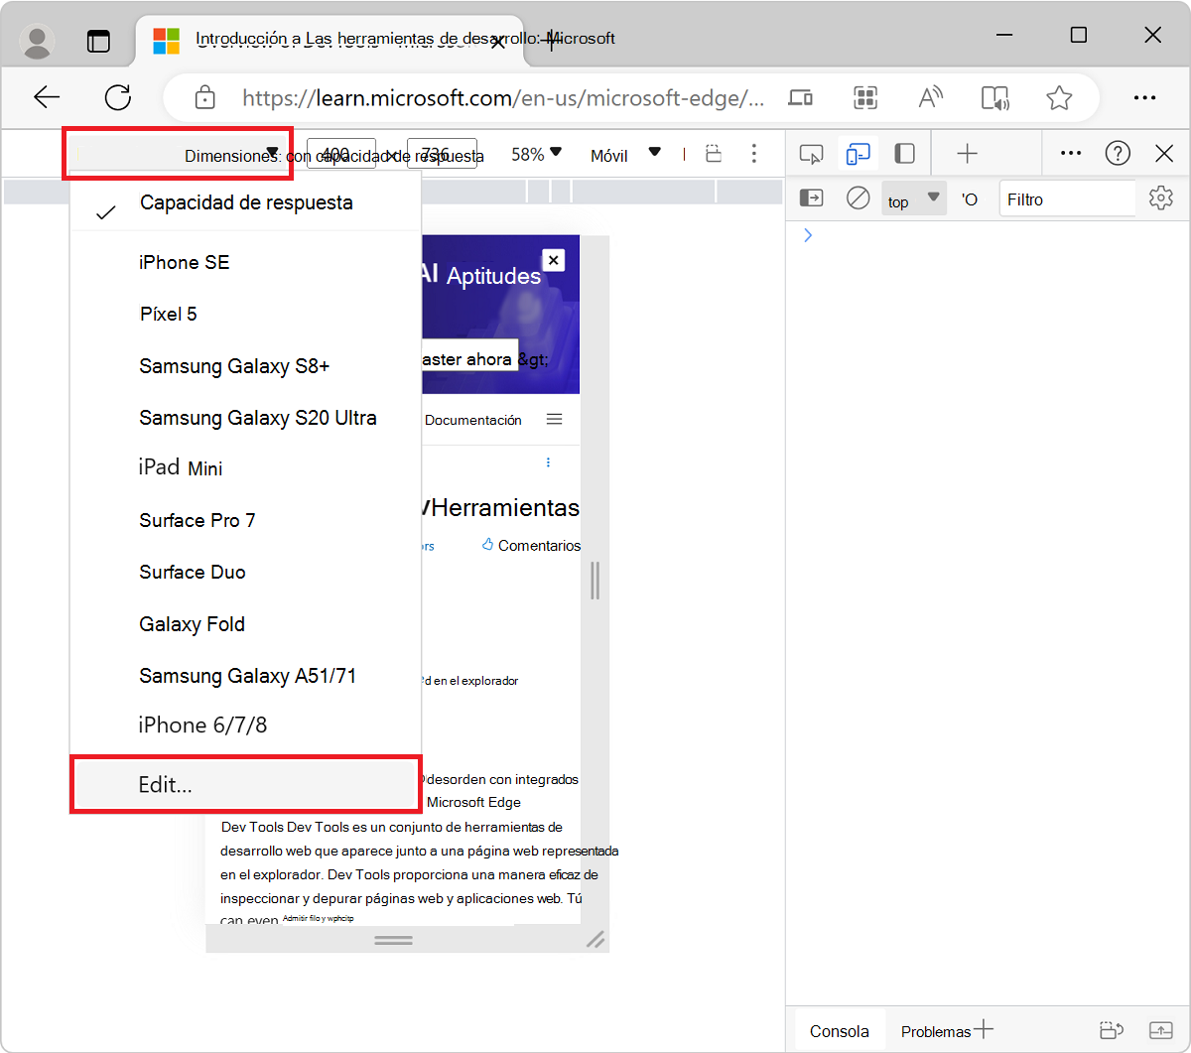Disable device emulation mode icon
This screenshot has width=1191, height=1053.
[858, 154]
